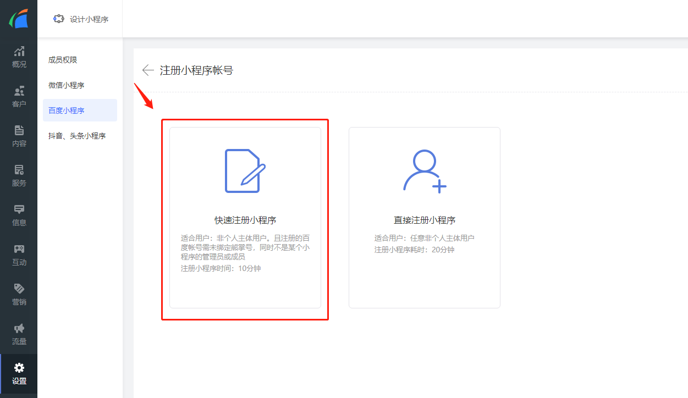
Task: Open the 概况 overview chart icon
Action: 19,52
